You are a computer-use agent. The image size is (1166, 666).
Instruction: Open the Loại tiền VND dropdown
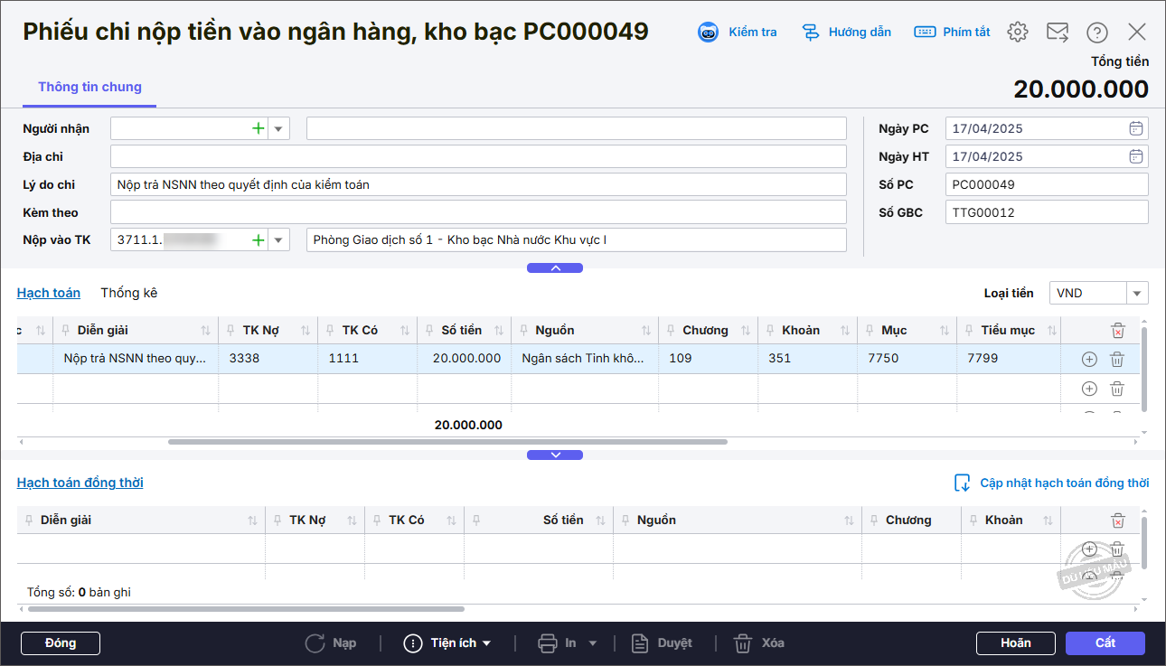click(x=1137, y=293)
